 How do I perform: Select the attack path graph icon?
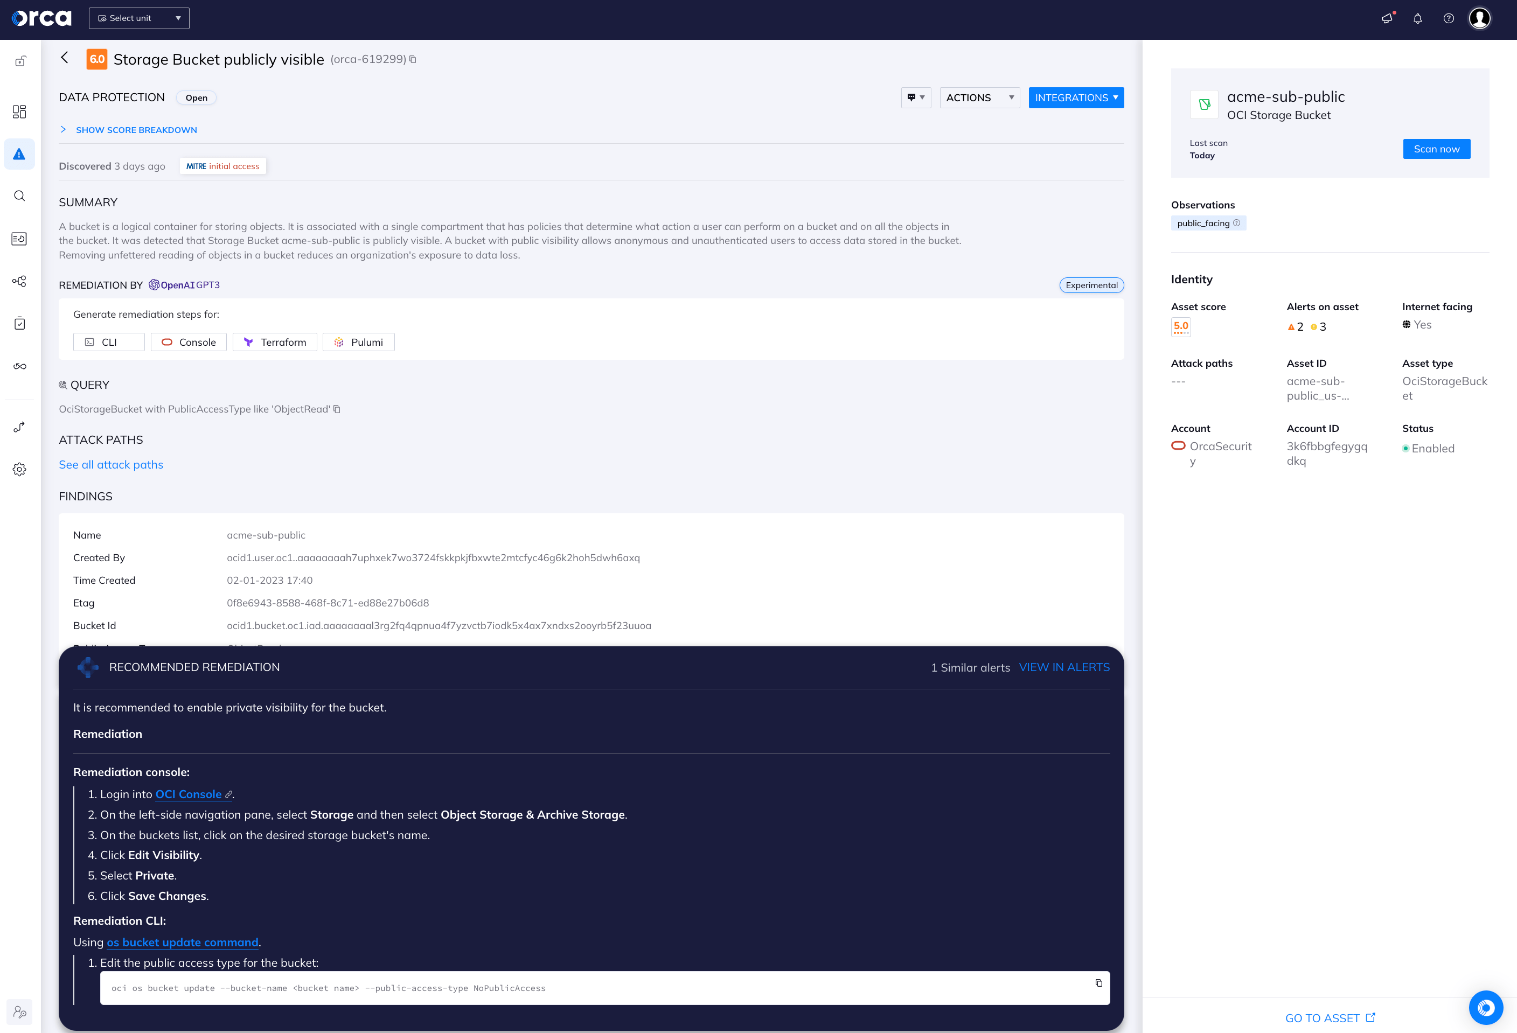tap(19, 281)
